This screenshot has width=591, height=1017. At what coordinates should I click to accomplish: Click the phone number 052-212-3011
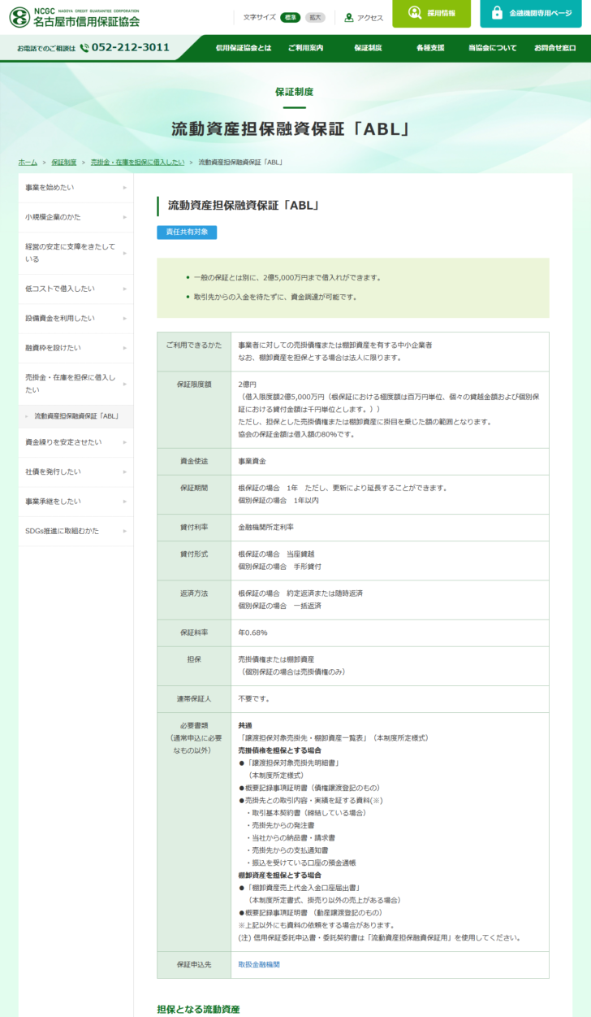[x=131, y=47]
